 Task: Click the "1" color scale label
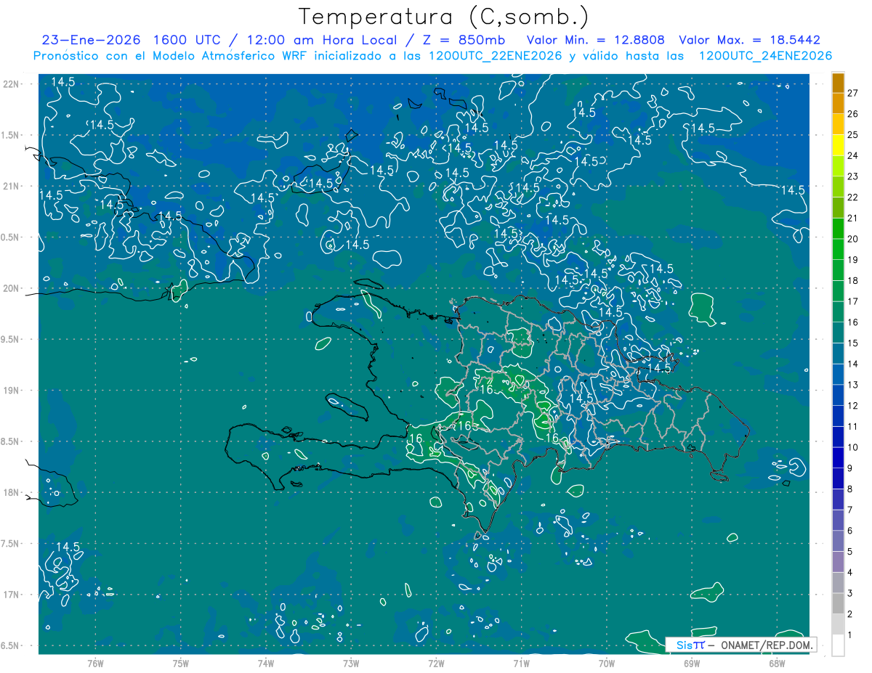coord(851,635)
